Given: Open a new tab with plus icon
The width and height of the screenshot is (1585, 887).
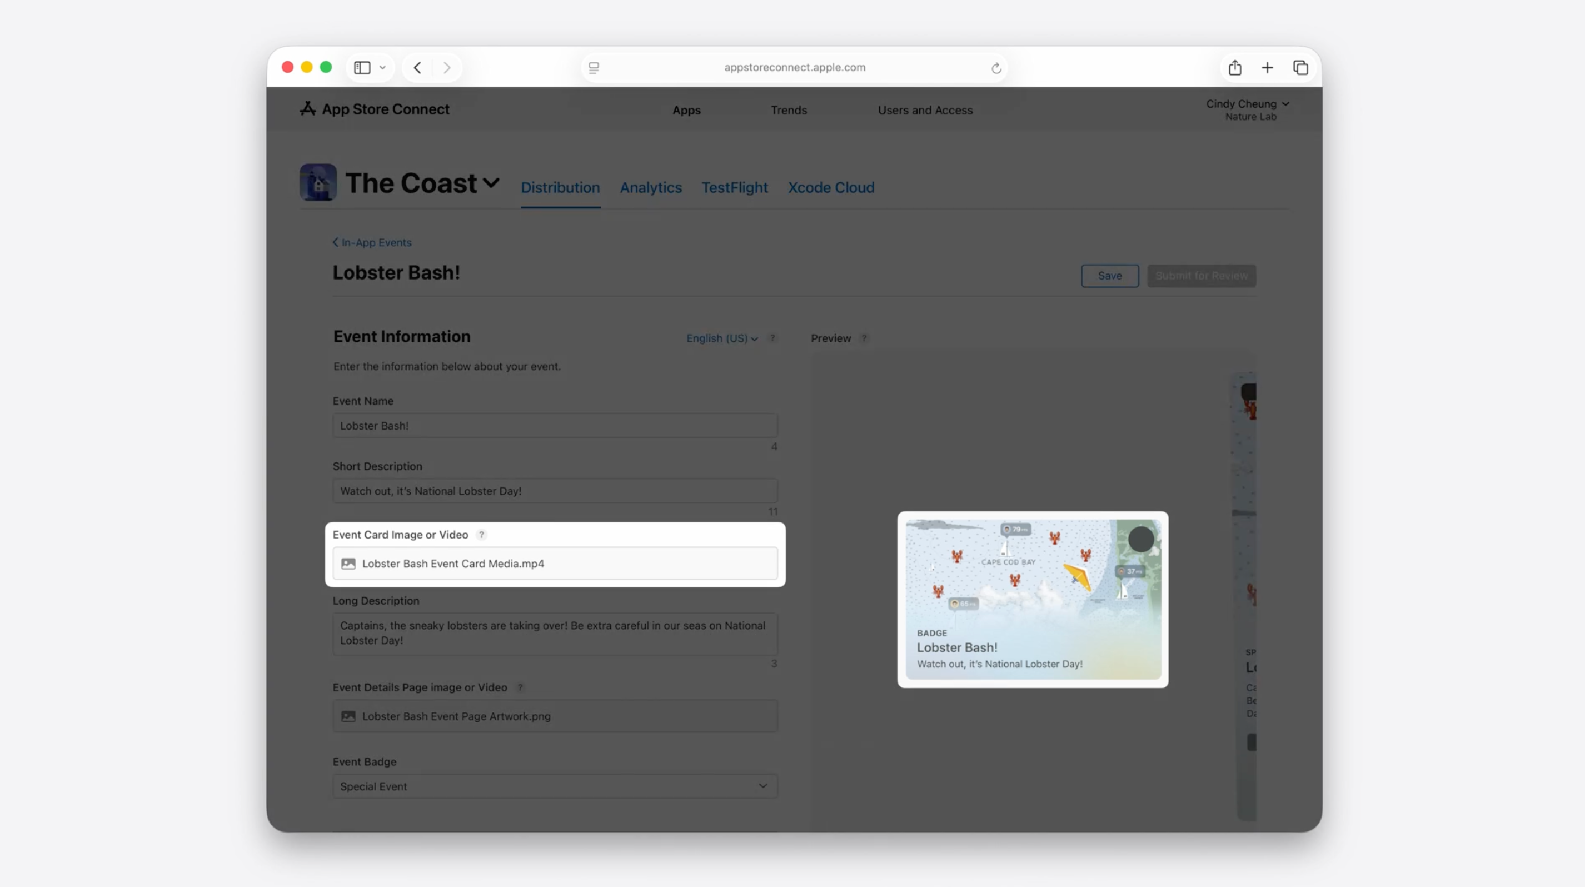Looking at the screenshot, I should tap(1267, 68).
